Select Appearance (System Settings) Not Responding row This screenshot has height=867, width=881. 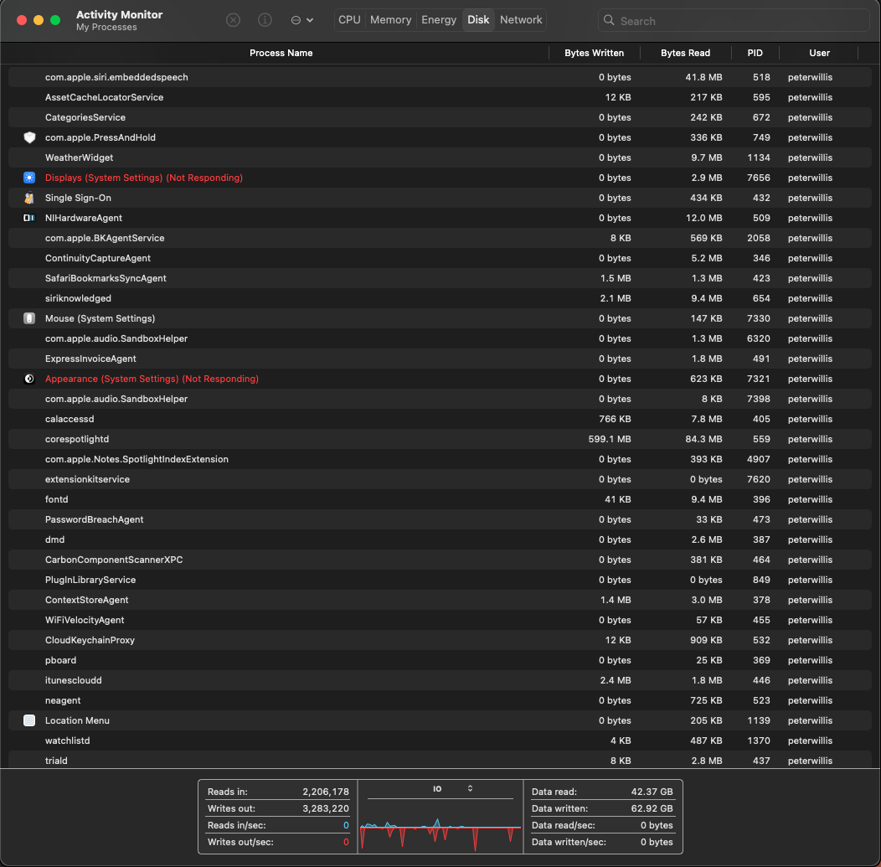pos(440,379)
